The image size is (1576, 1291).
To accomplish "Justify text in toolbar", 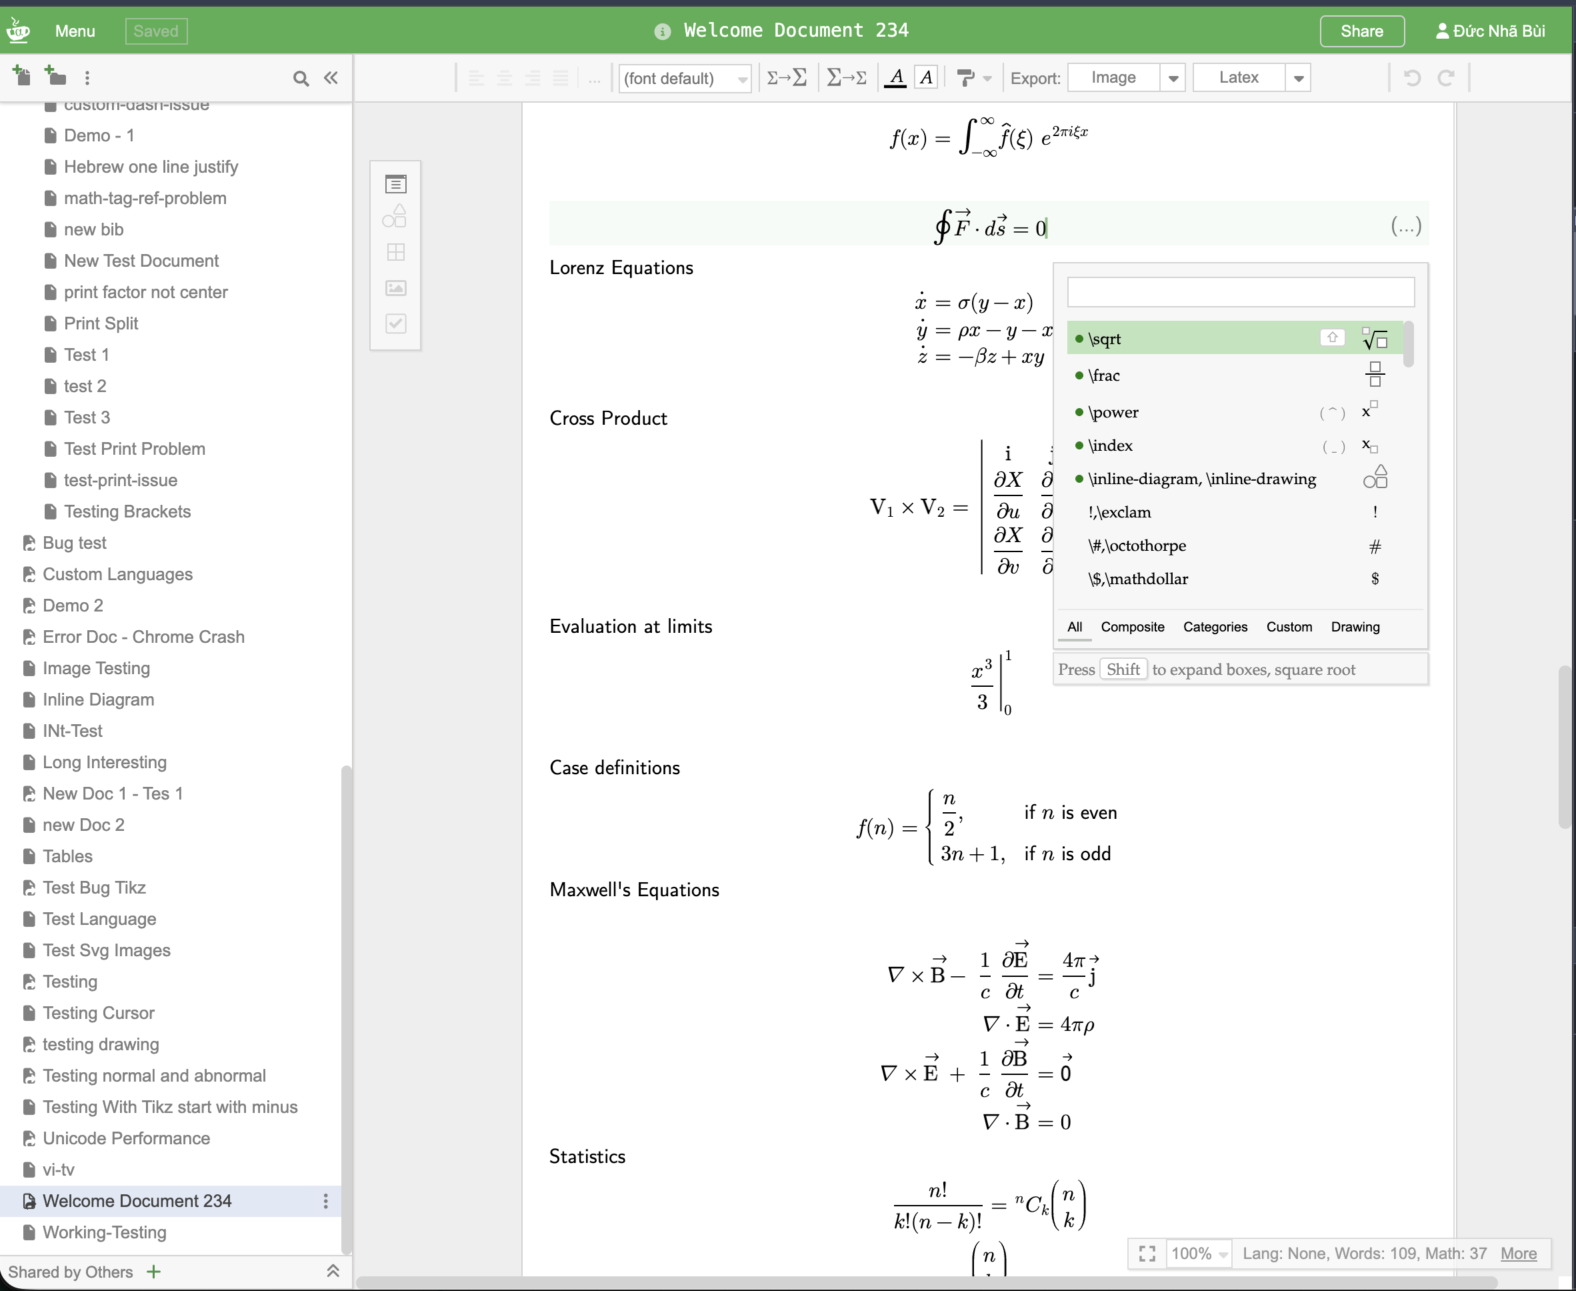I will (x=561, y=77).
